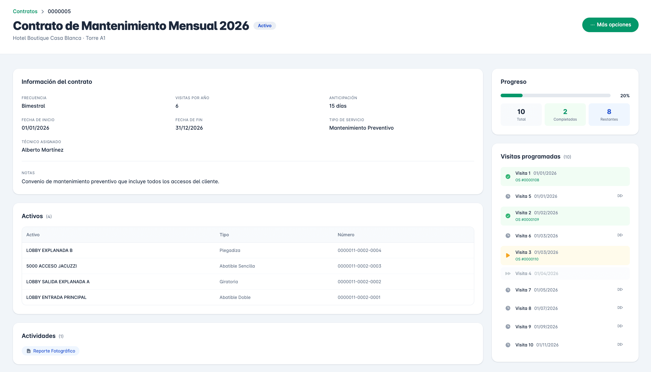The width and height of the screenshot is (651, 372).
Task: Open order OS #0000110 link
Action: click(x=527, y=259)
